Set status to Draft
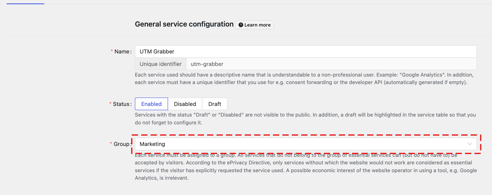The height and width of the screenshot is (195, 492). pos(215,104)
